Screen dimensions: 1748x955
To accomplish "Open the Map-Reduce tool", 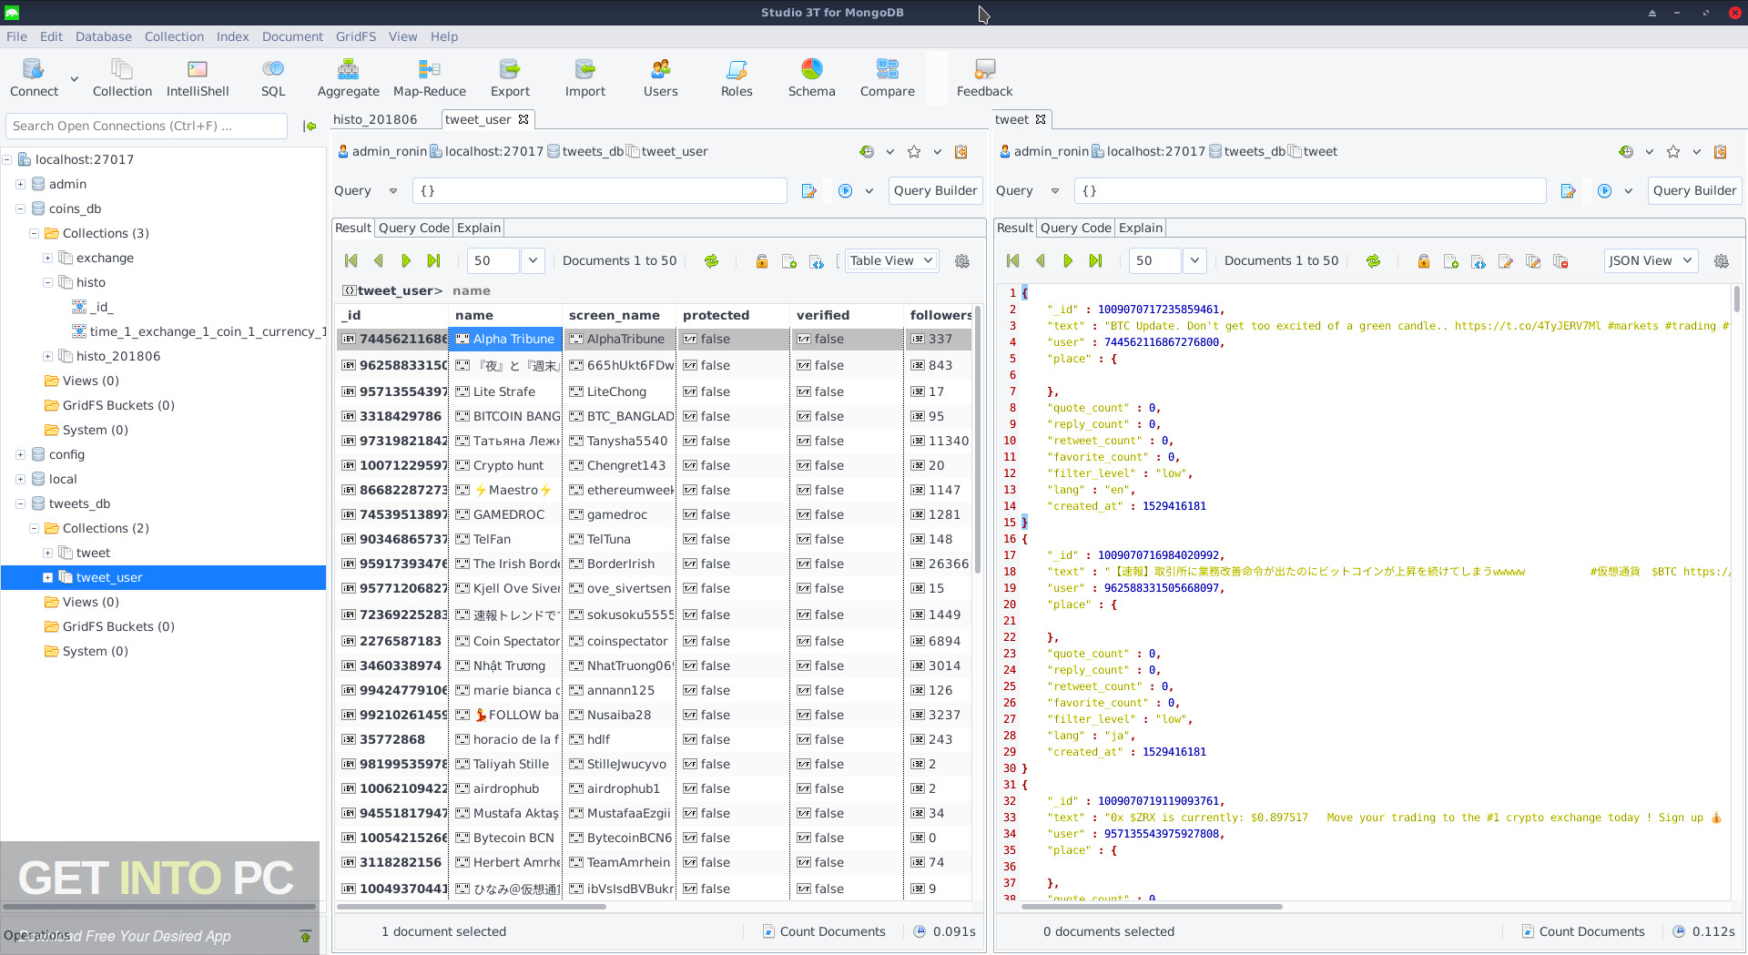I will pyautogui.click(x=429, y=77).
